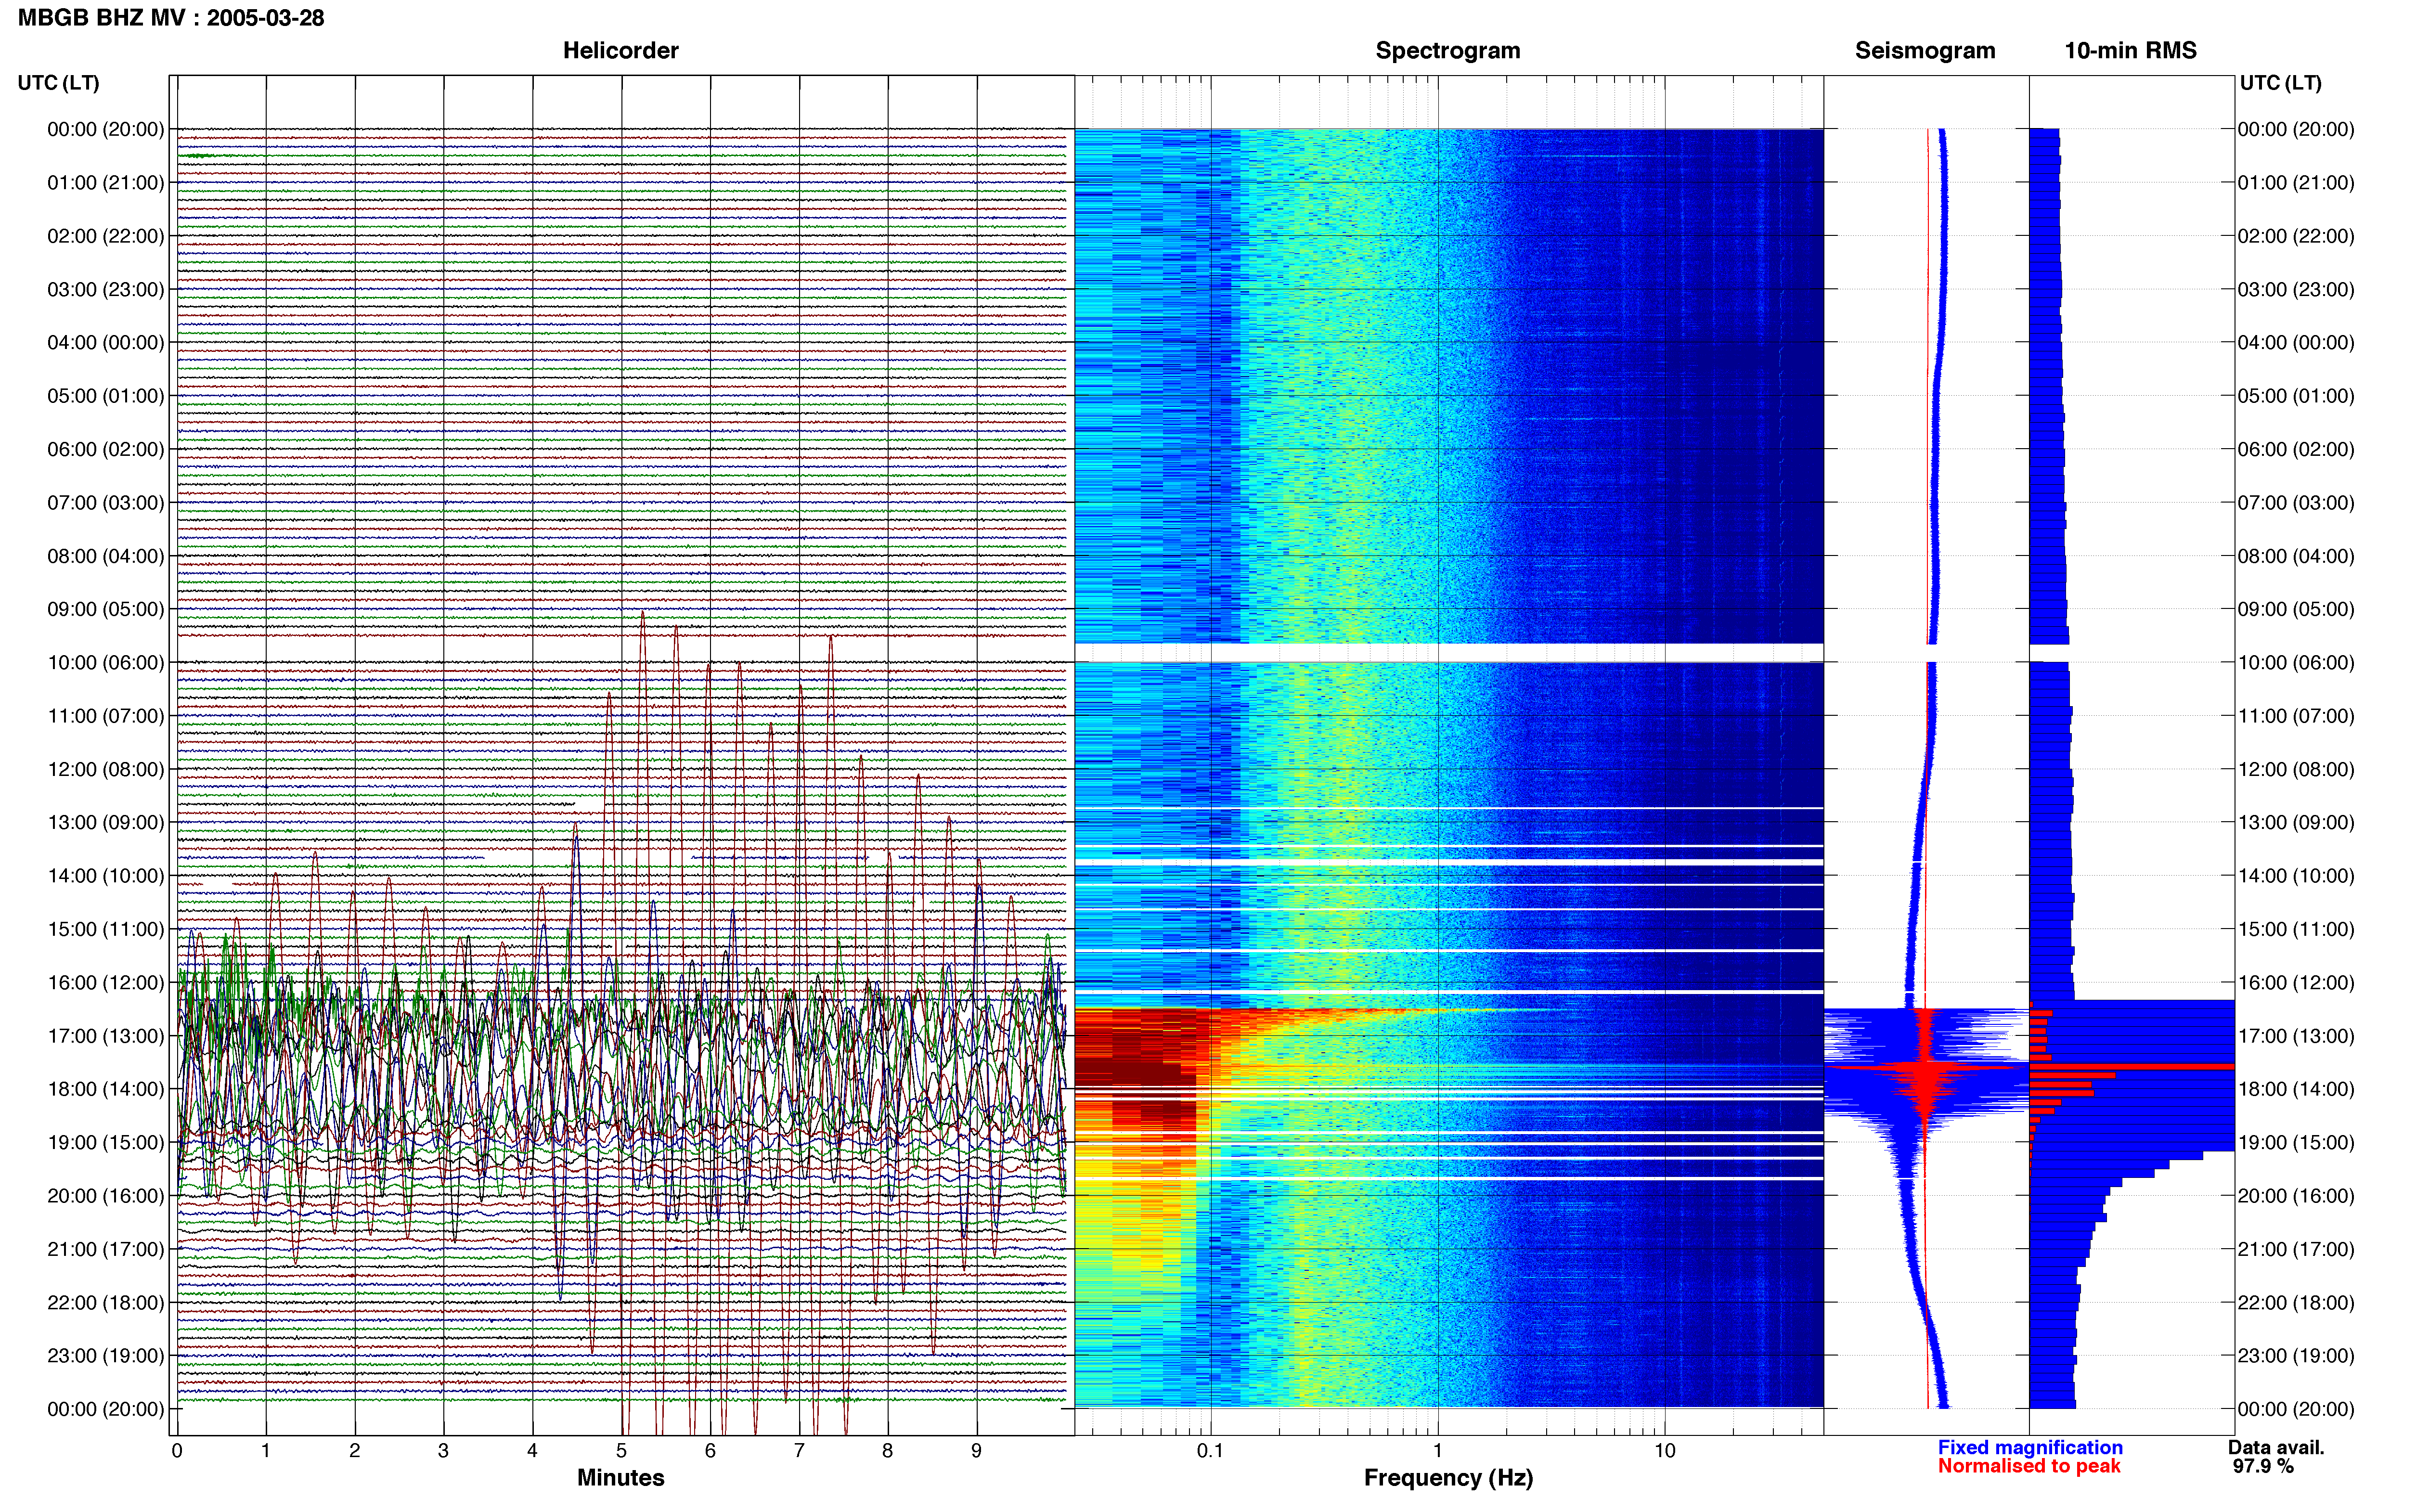Click the blue 'Fixed magnification' legend label
The image size is (2416, 1511).
[2030, 1448]
